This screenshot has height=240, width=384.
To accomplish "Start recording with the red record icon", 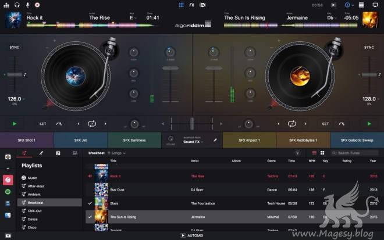I will (x=37, y=5).
